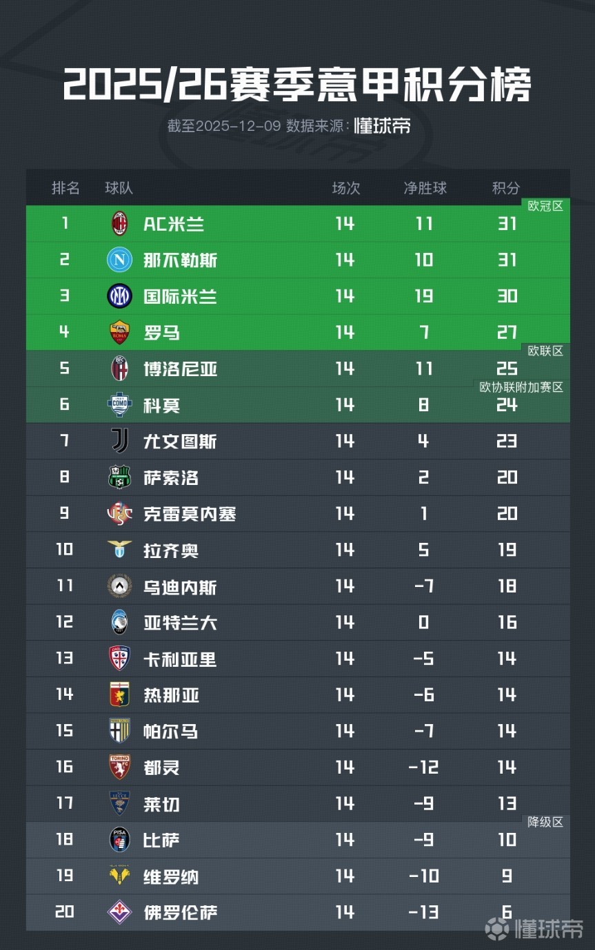The image size is (595, 950).
Task: Click the 罗马 club crest
Action: coord(119,333)
